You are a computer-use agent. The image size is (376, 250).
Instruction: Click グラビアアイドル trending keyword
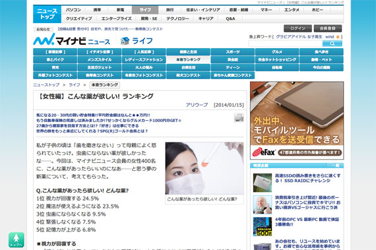point(291,37)
